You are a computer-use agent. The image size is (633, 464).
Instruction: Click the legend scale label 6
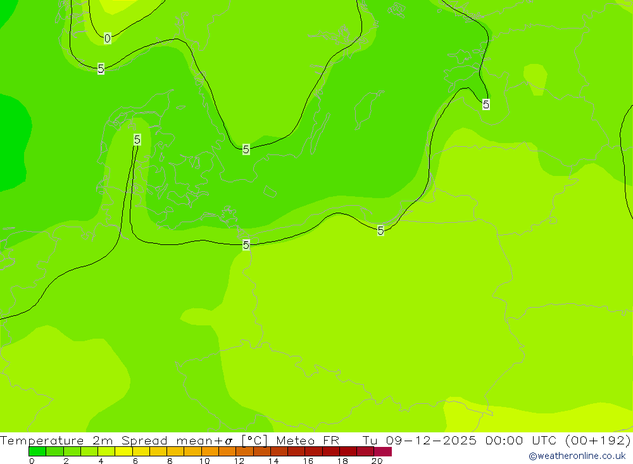tap(135, 461)
